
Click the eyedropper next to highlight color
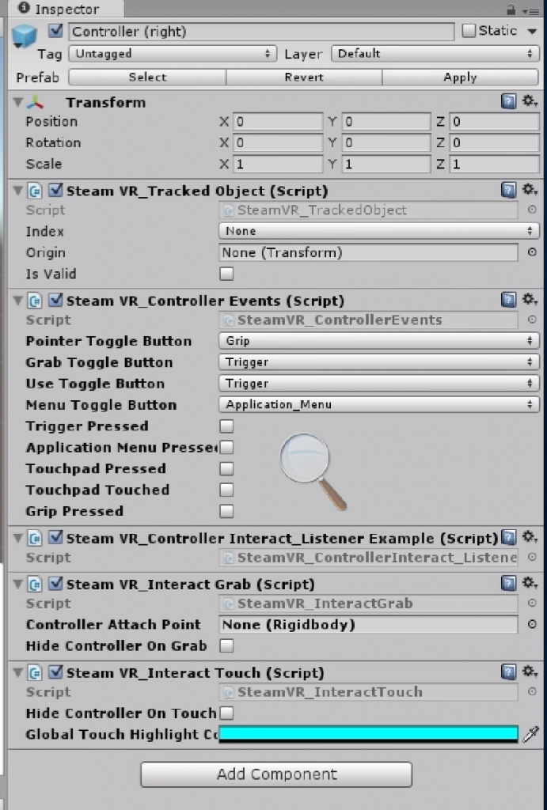530,734
